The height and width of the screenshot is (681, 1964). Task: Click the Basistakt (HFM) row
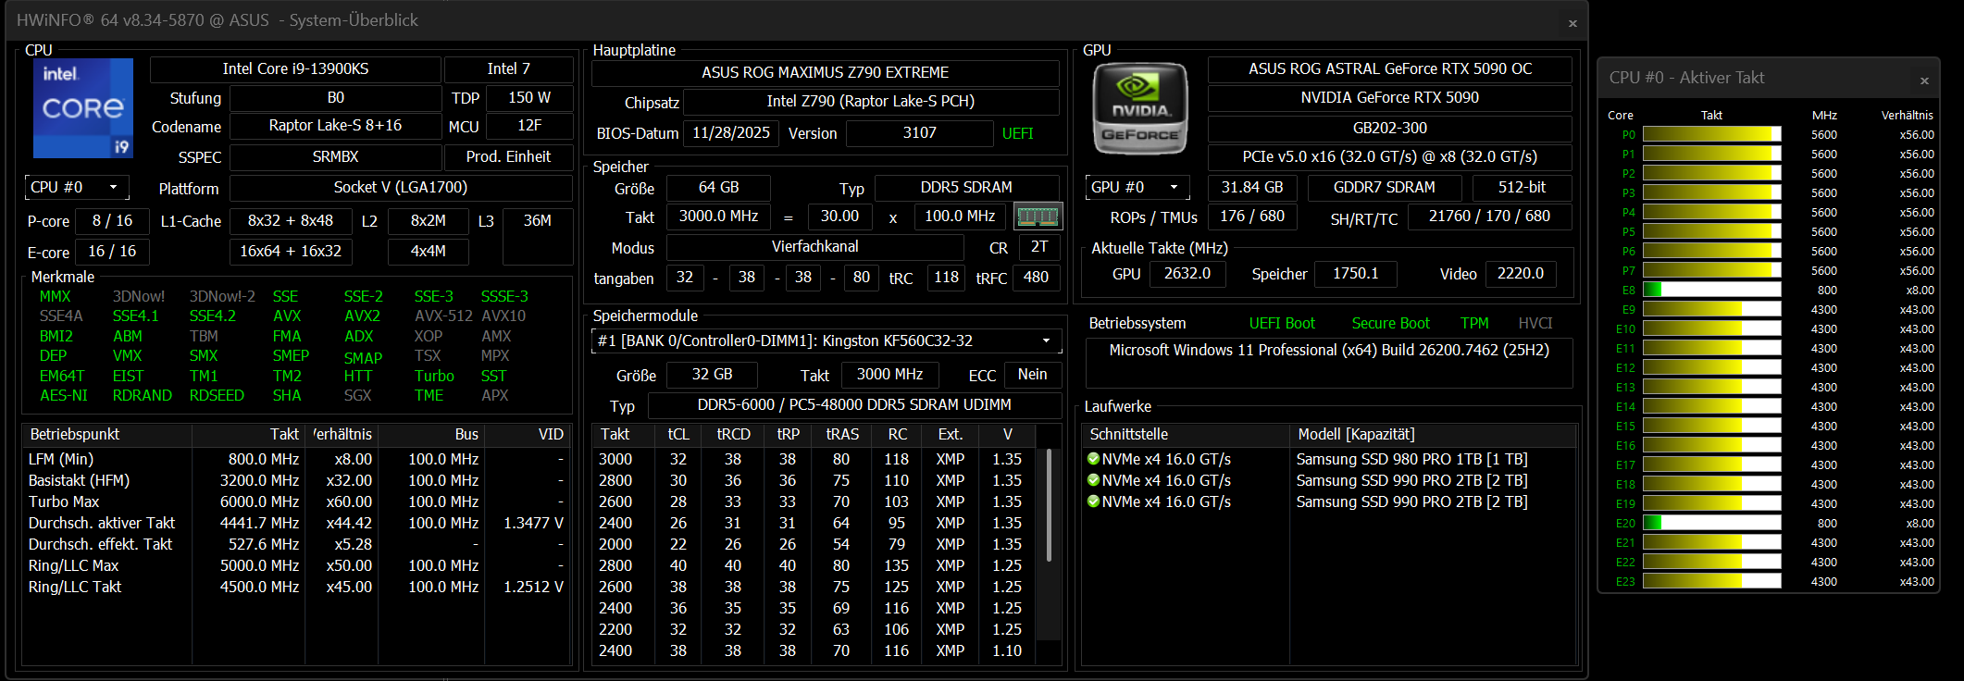(296, 481)
